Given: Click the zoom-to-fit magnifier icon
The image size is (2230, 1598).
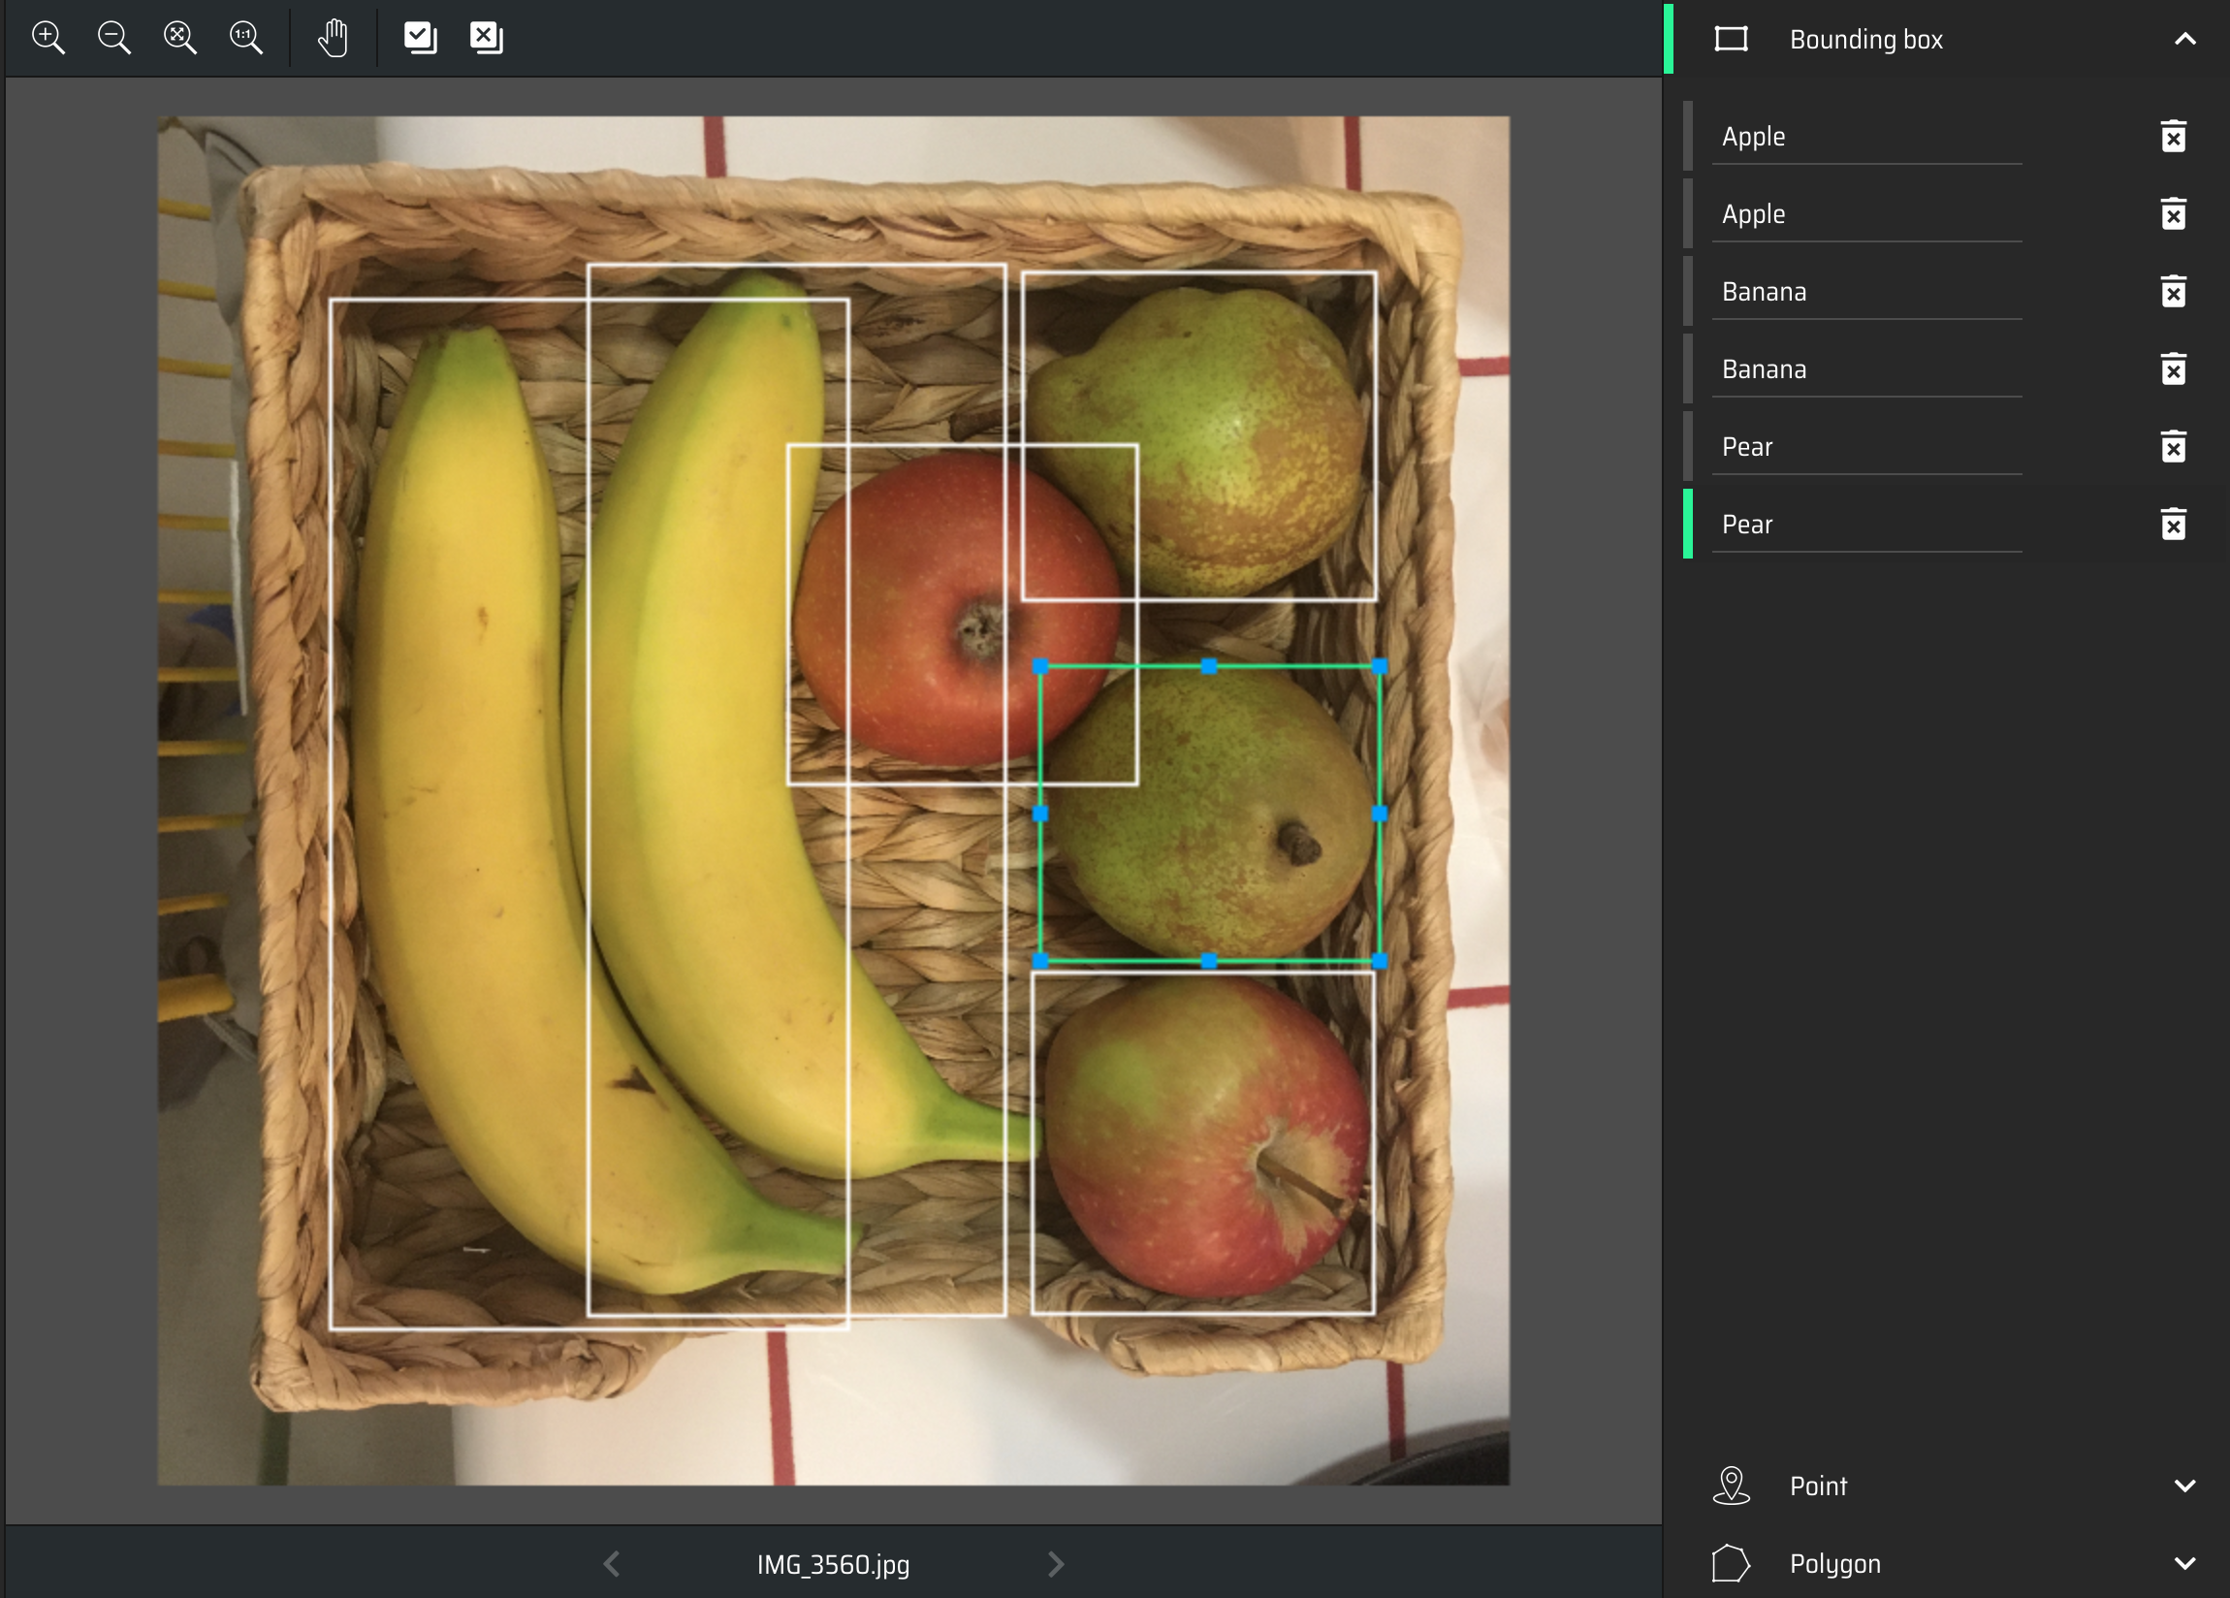Looking at the screenshot, I should pyautogui.click(x=179, y=38).
